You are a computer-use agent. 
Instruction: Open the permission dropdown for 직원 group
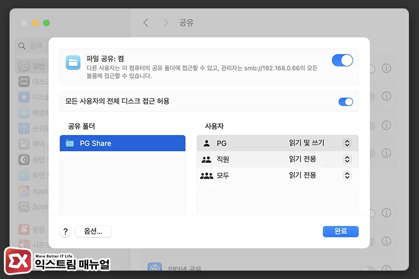pos(347,160)
